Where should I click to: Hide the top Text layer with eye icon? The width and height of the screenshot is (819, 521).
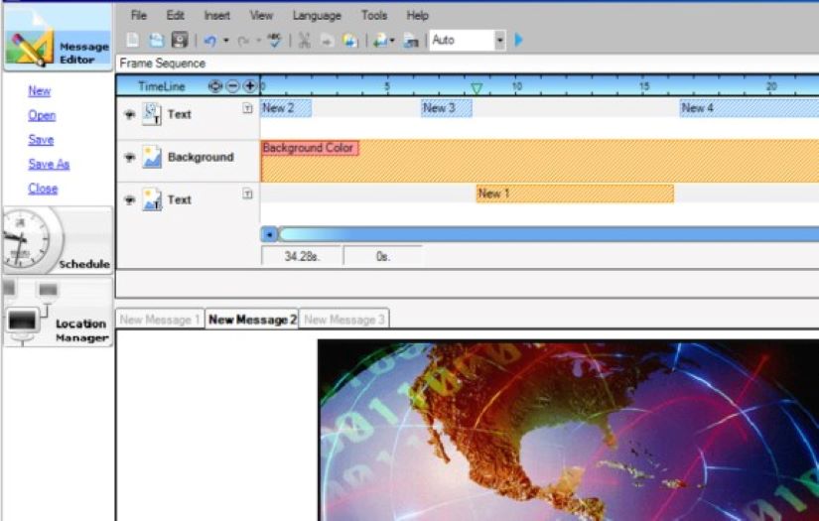click(x=129, y=114)
